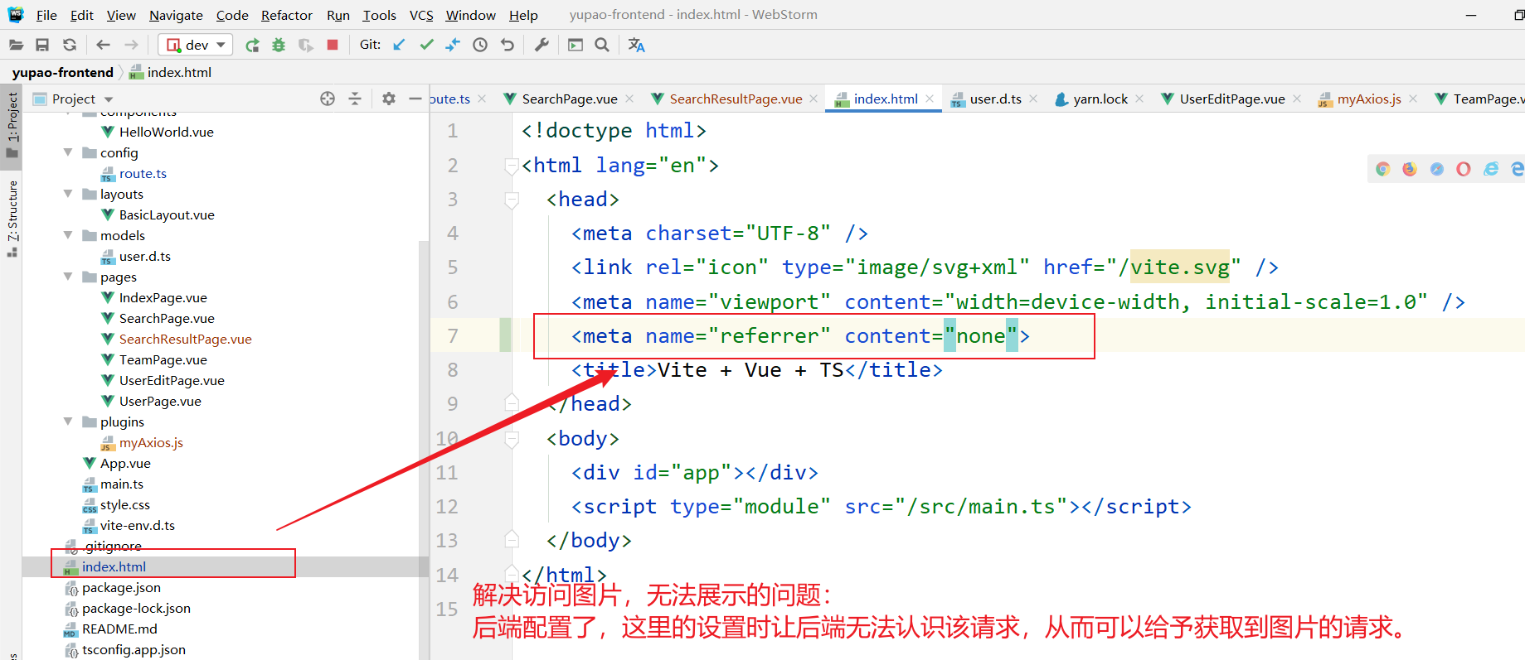The image size is (1525, 660).
Task: Collapse the models folder
Action: pos(68,235)
